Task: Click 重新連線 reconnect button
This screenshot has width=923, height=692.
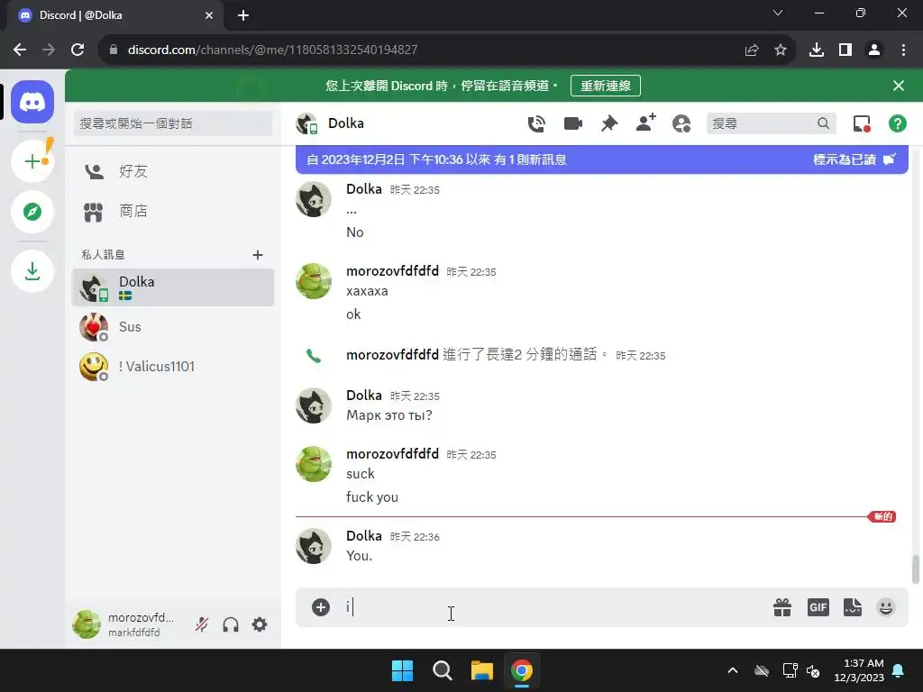Action: tap(605, 86)
